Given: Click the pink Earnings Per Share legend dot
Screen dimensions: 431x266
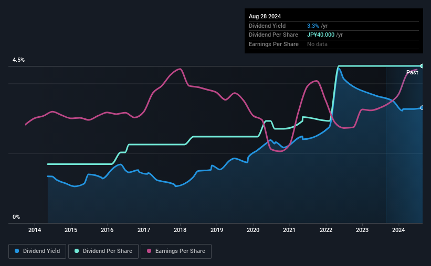Looking at the screenshot, I should coord(149,251).
